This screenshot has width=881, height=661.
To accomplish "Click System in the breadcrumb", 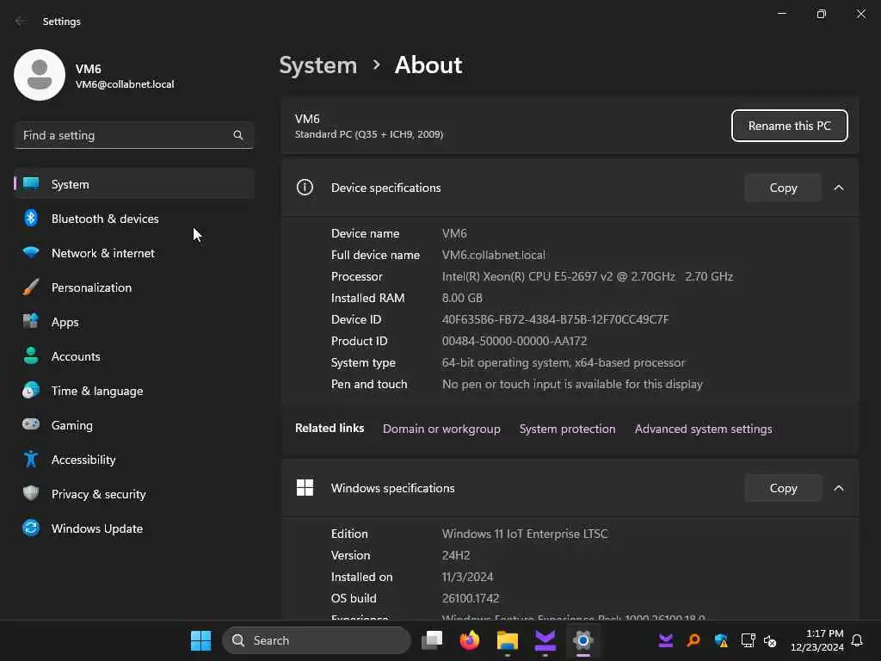I will coord(318,65).
